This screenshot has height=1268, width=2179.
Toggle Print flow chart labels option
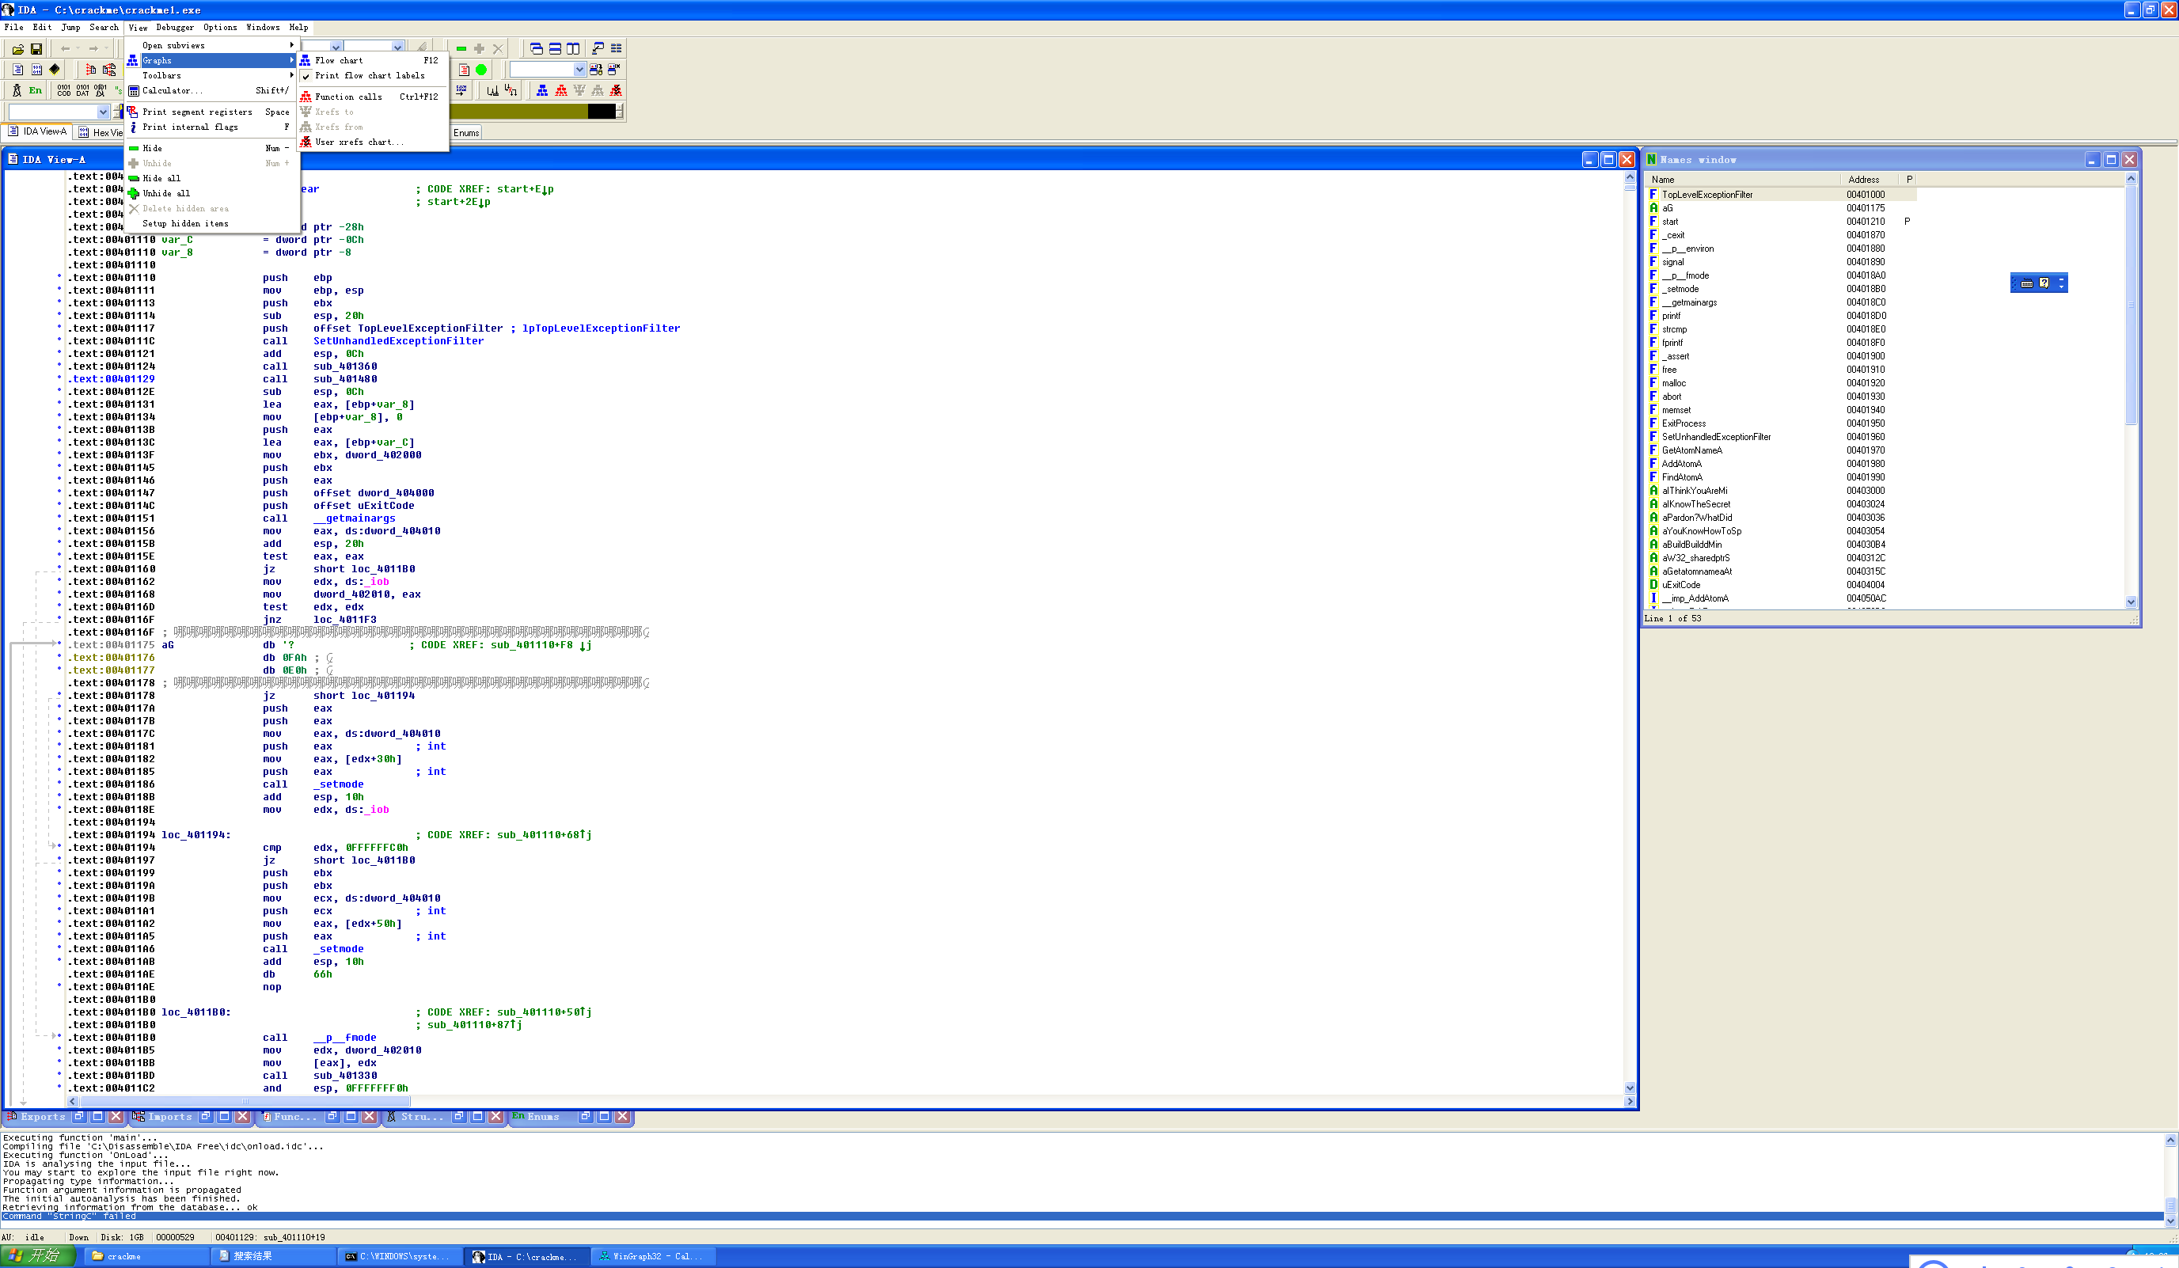click(x=369, y=76)
